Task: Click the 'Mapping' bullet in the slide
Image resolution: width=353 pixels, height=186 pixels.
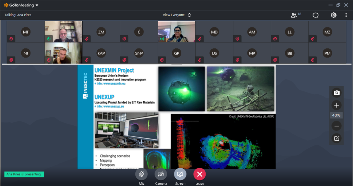Action: click(x=106, y=160)
